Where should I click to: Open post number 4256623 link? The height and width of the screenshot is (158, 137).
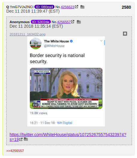tap(68, 7)
